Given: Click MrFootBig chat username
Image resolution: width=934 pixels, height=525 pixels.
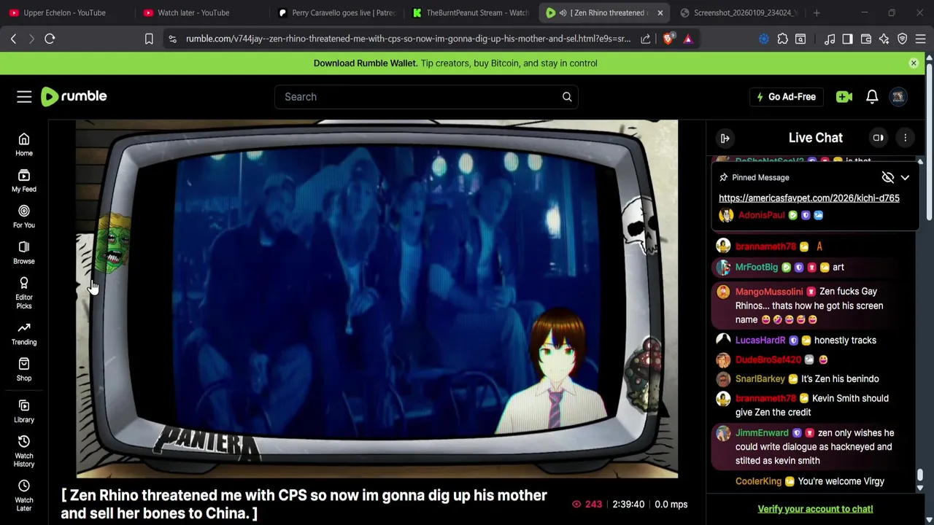Looking at the screenshot, I should coord(757,267).
